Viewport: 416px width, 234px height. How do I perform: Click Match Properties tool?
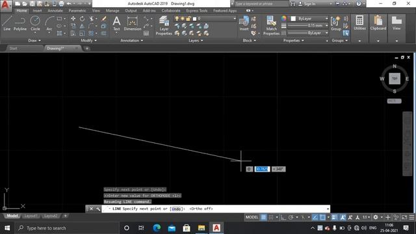271,25
